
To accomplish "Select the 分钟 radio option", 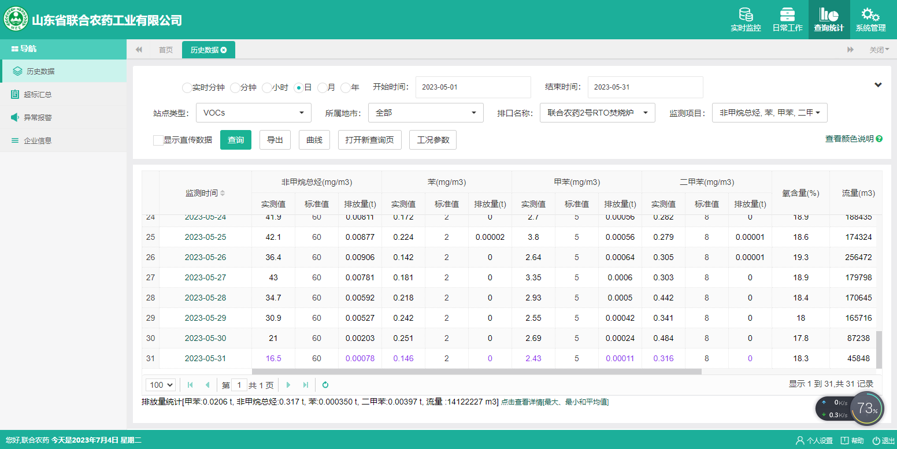I will click(x=235, y=88).
